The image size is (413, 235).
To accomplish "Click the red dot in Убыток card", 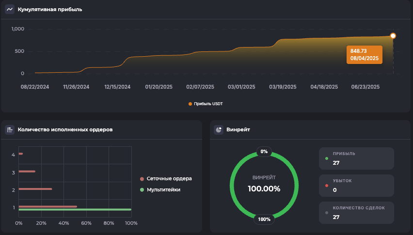I will [327, 185].
